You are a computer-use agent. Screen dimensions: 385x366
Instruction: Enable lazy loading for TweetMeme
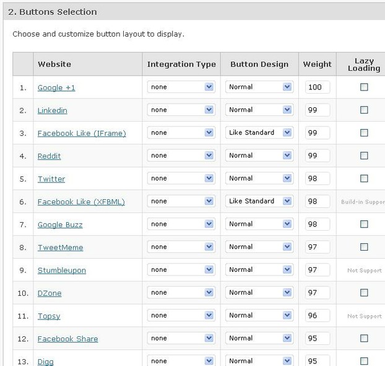point(364,247)
